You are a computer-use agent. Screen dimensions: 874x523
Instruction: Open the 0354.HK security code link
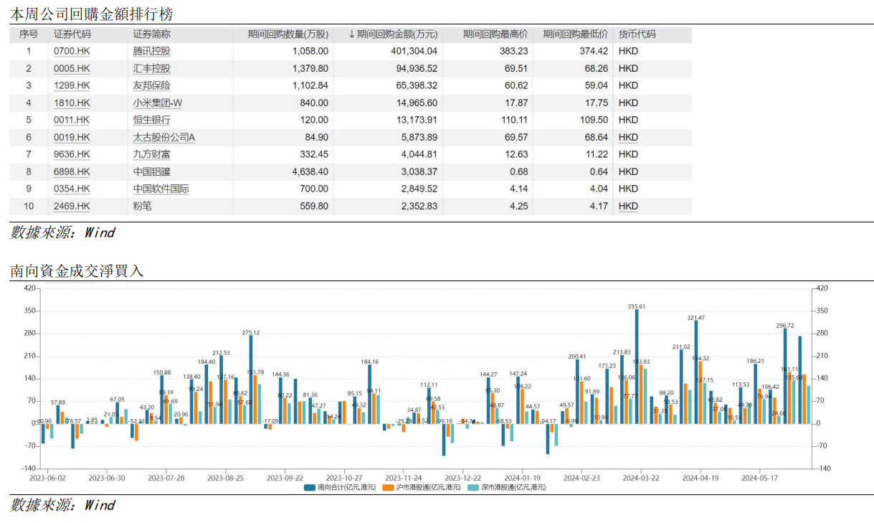coord(72,189)
